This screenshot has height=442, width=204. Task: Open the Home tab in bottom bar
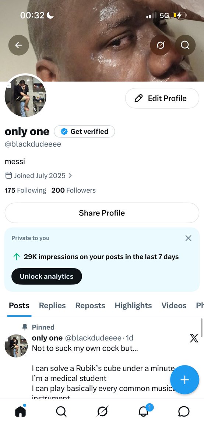coord(21,411)
